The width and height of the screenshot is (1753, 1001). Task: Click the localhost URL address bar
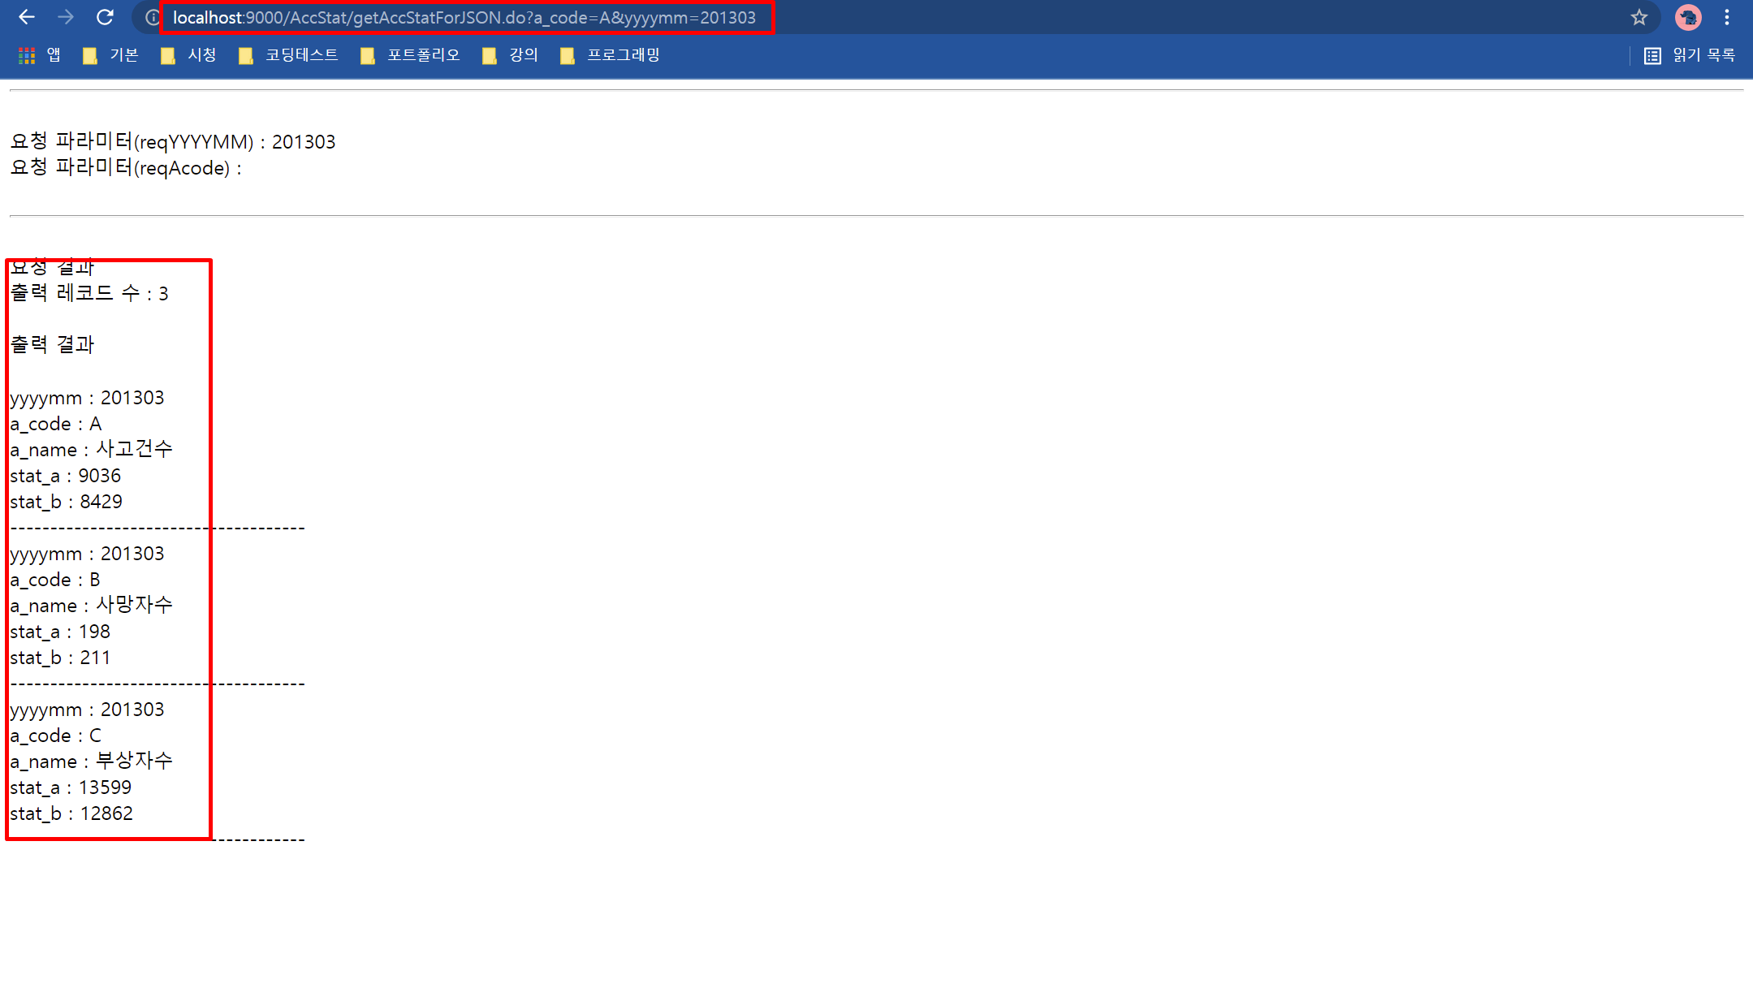pos(464,18)
